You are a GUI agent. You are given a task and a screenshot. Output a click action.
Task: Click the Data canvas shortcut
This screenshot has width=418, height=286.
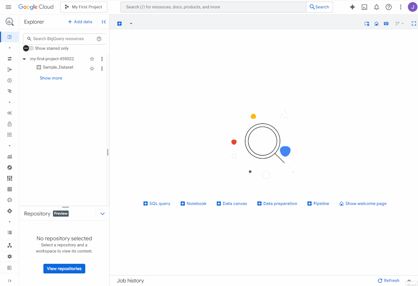pyautogui.click(x=232, y=204)
